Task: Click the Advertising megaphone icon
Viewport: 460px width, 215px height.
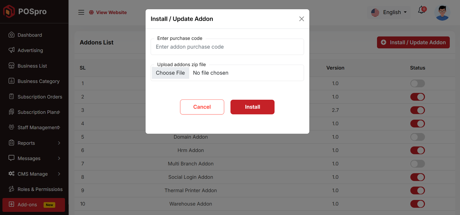Action: click(x=11, y=50)
